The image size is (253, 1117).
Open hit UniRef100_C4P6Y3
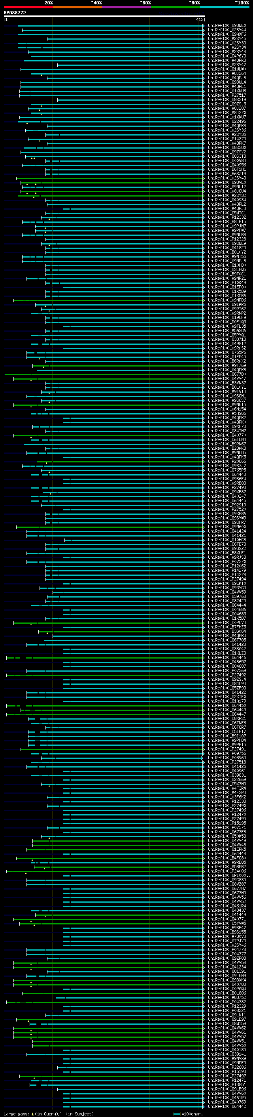coord(227,56)
